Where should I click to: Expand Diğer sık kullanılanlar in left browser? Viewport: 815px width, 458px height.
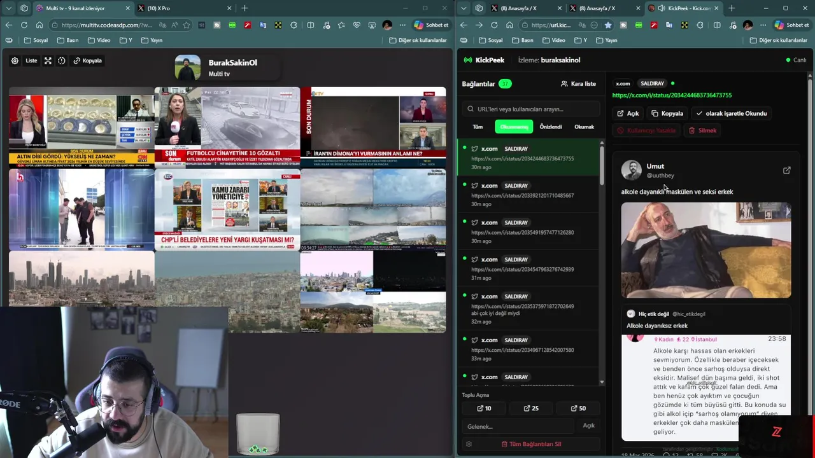418,40
